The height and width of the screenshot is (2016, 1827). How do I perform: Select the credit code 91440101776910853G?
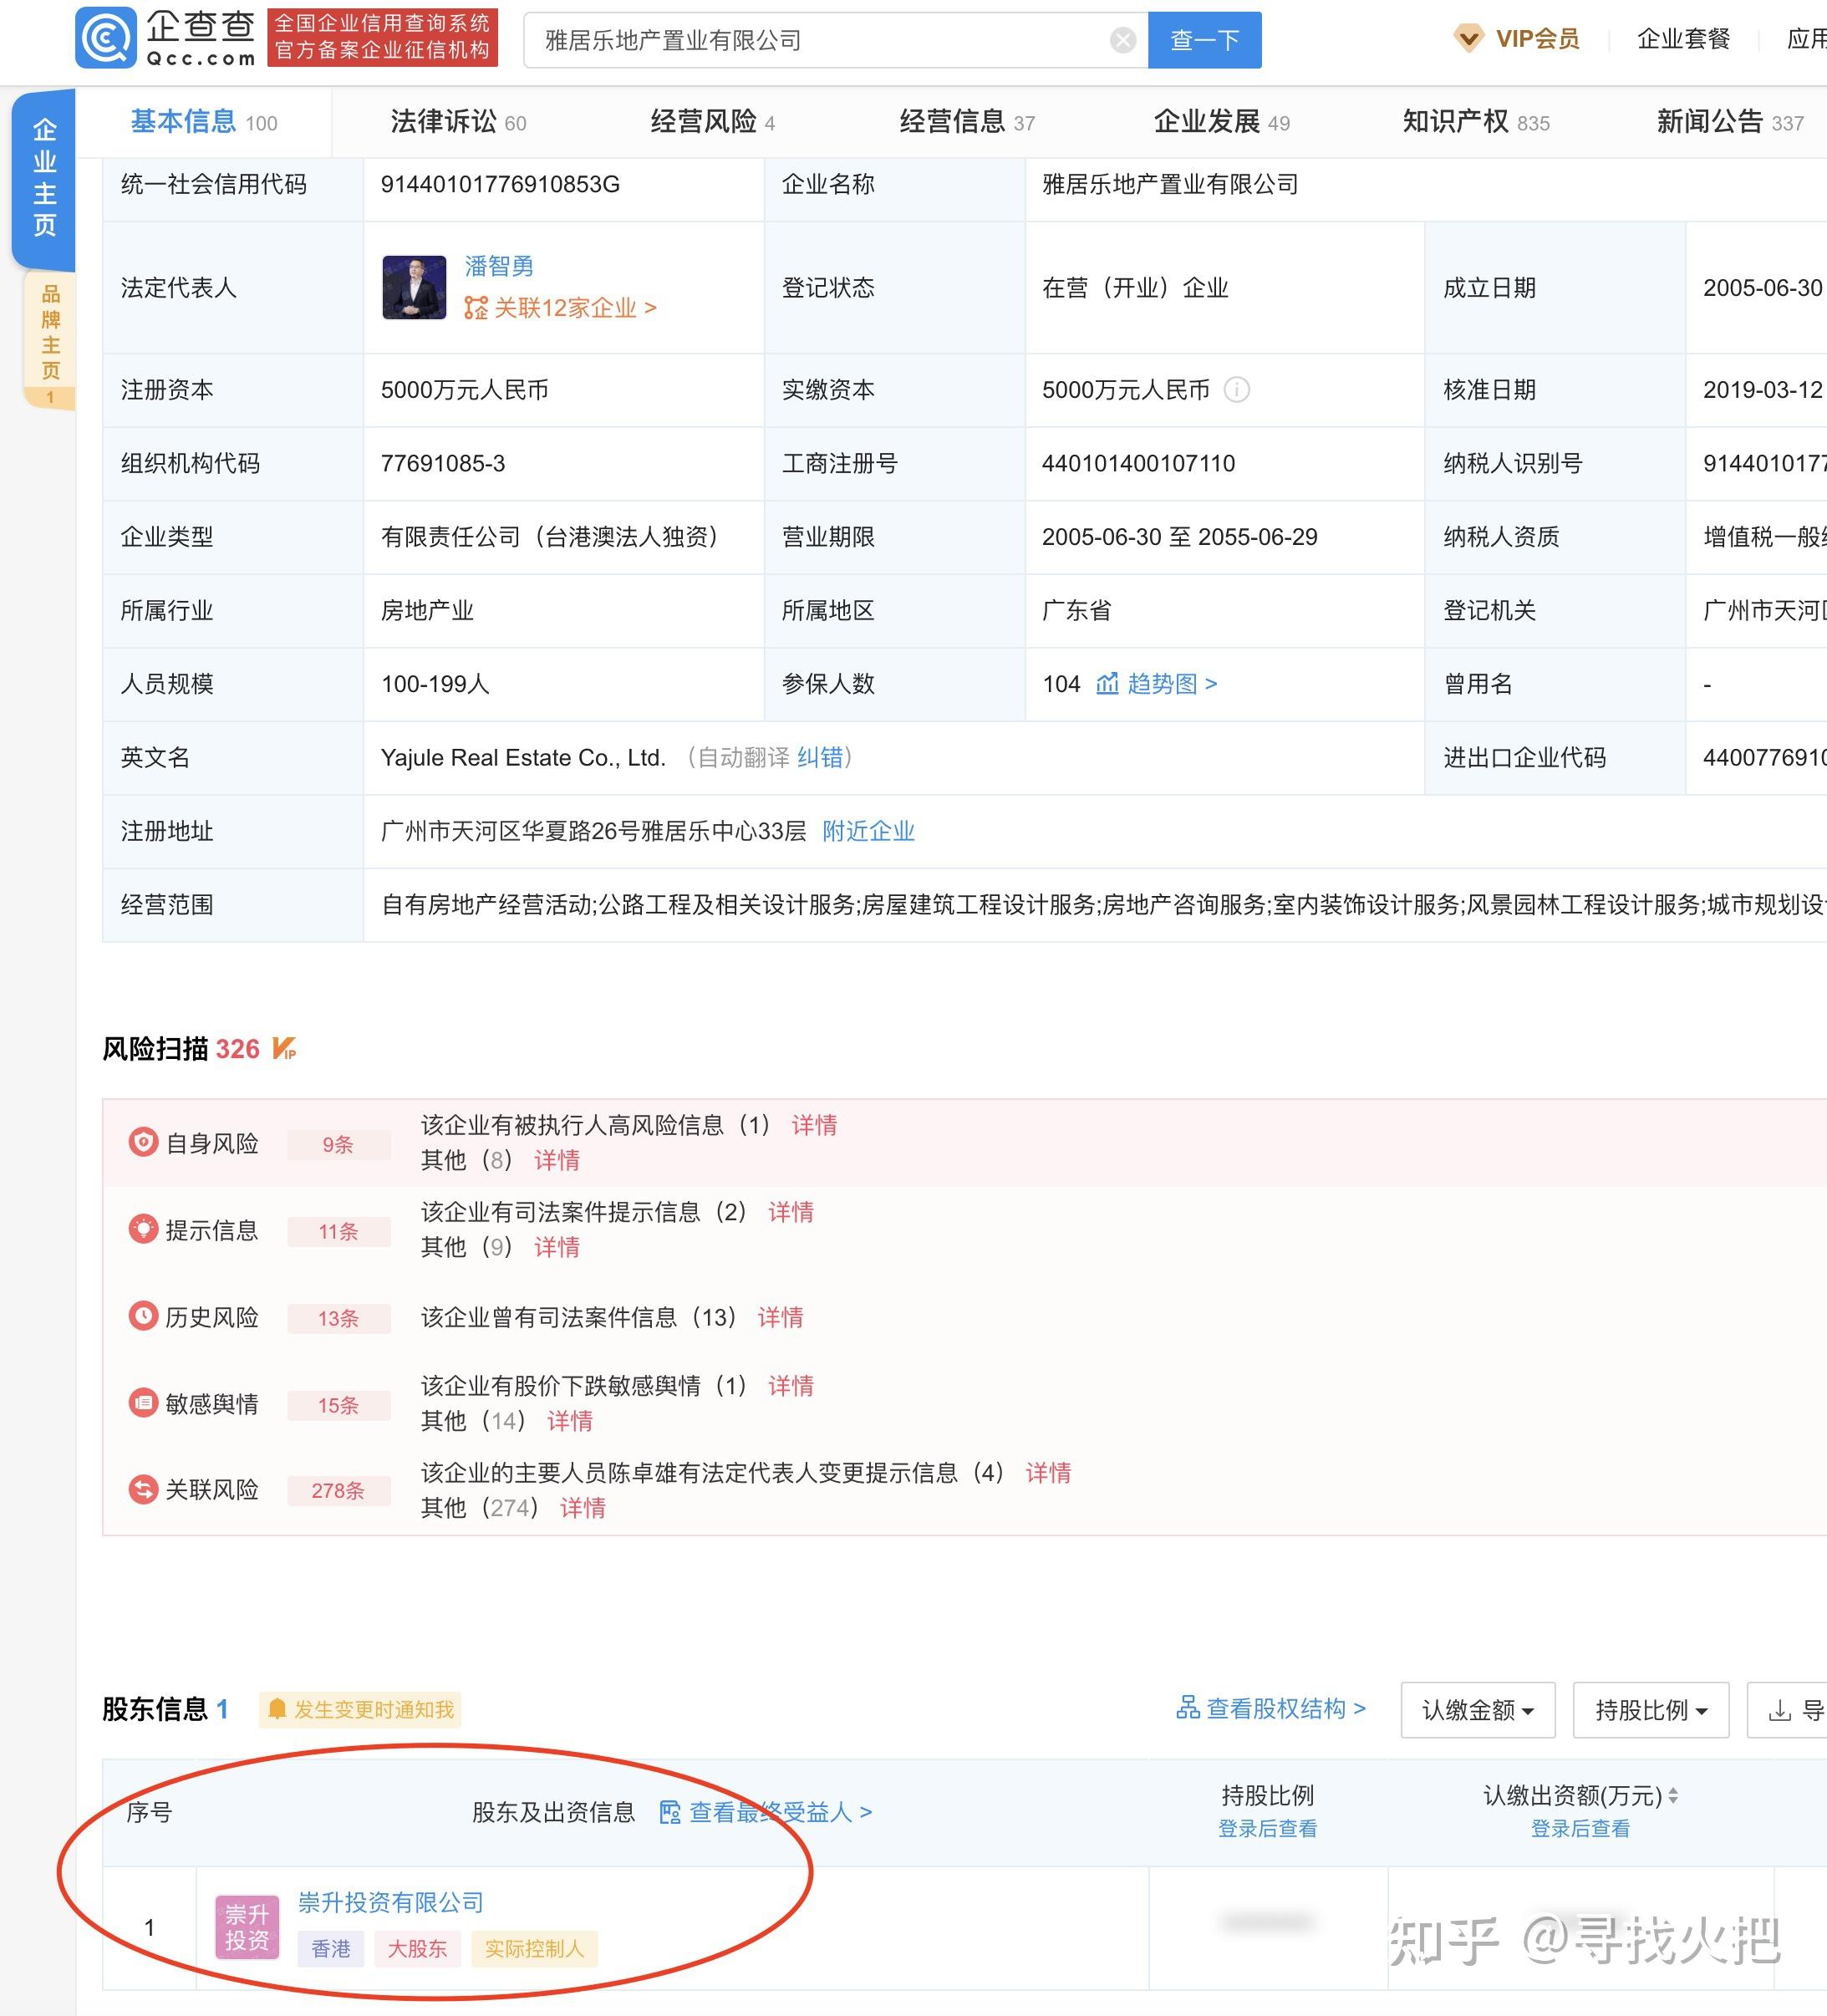[500, 184]
